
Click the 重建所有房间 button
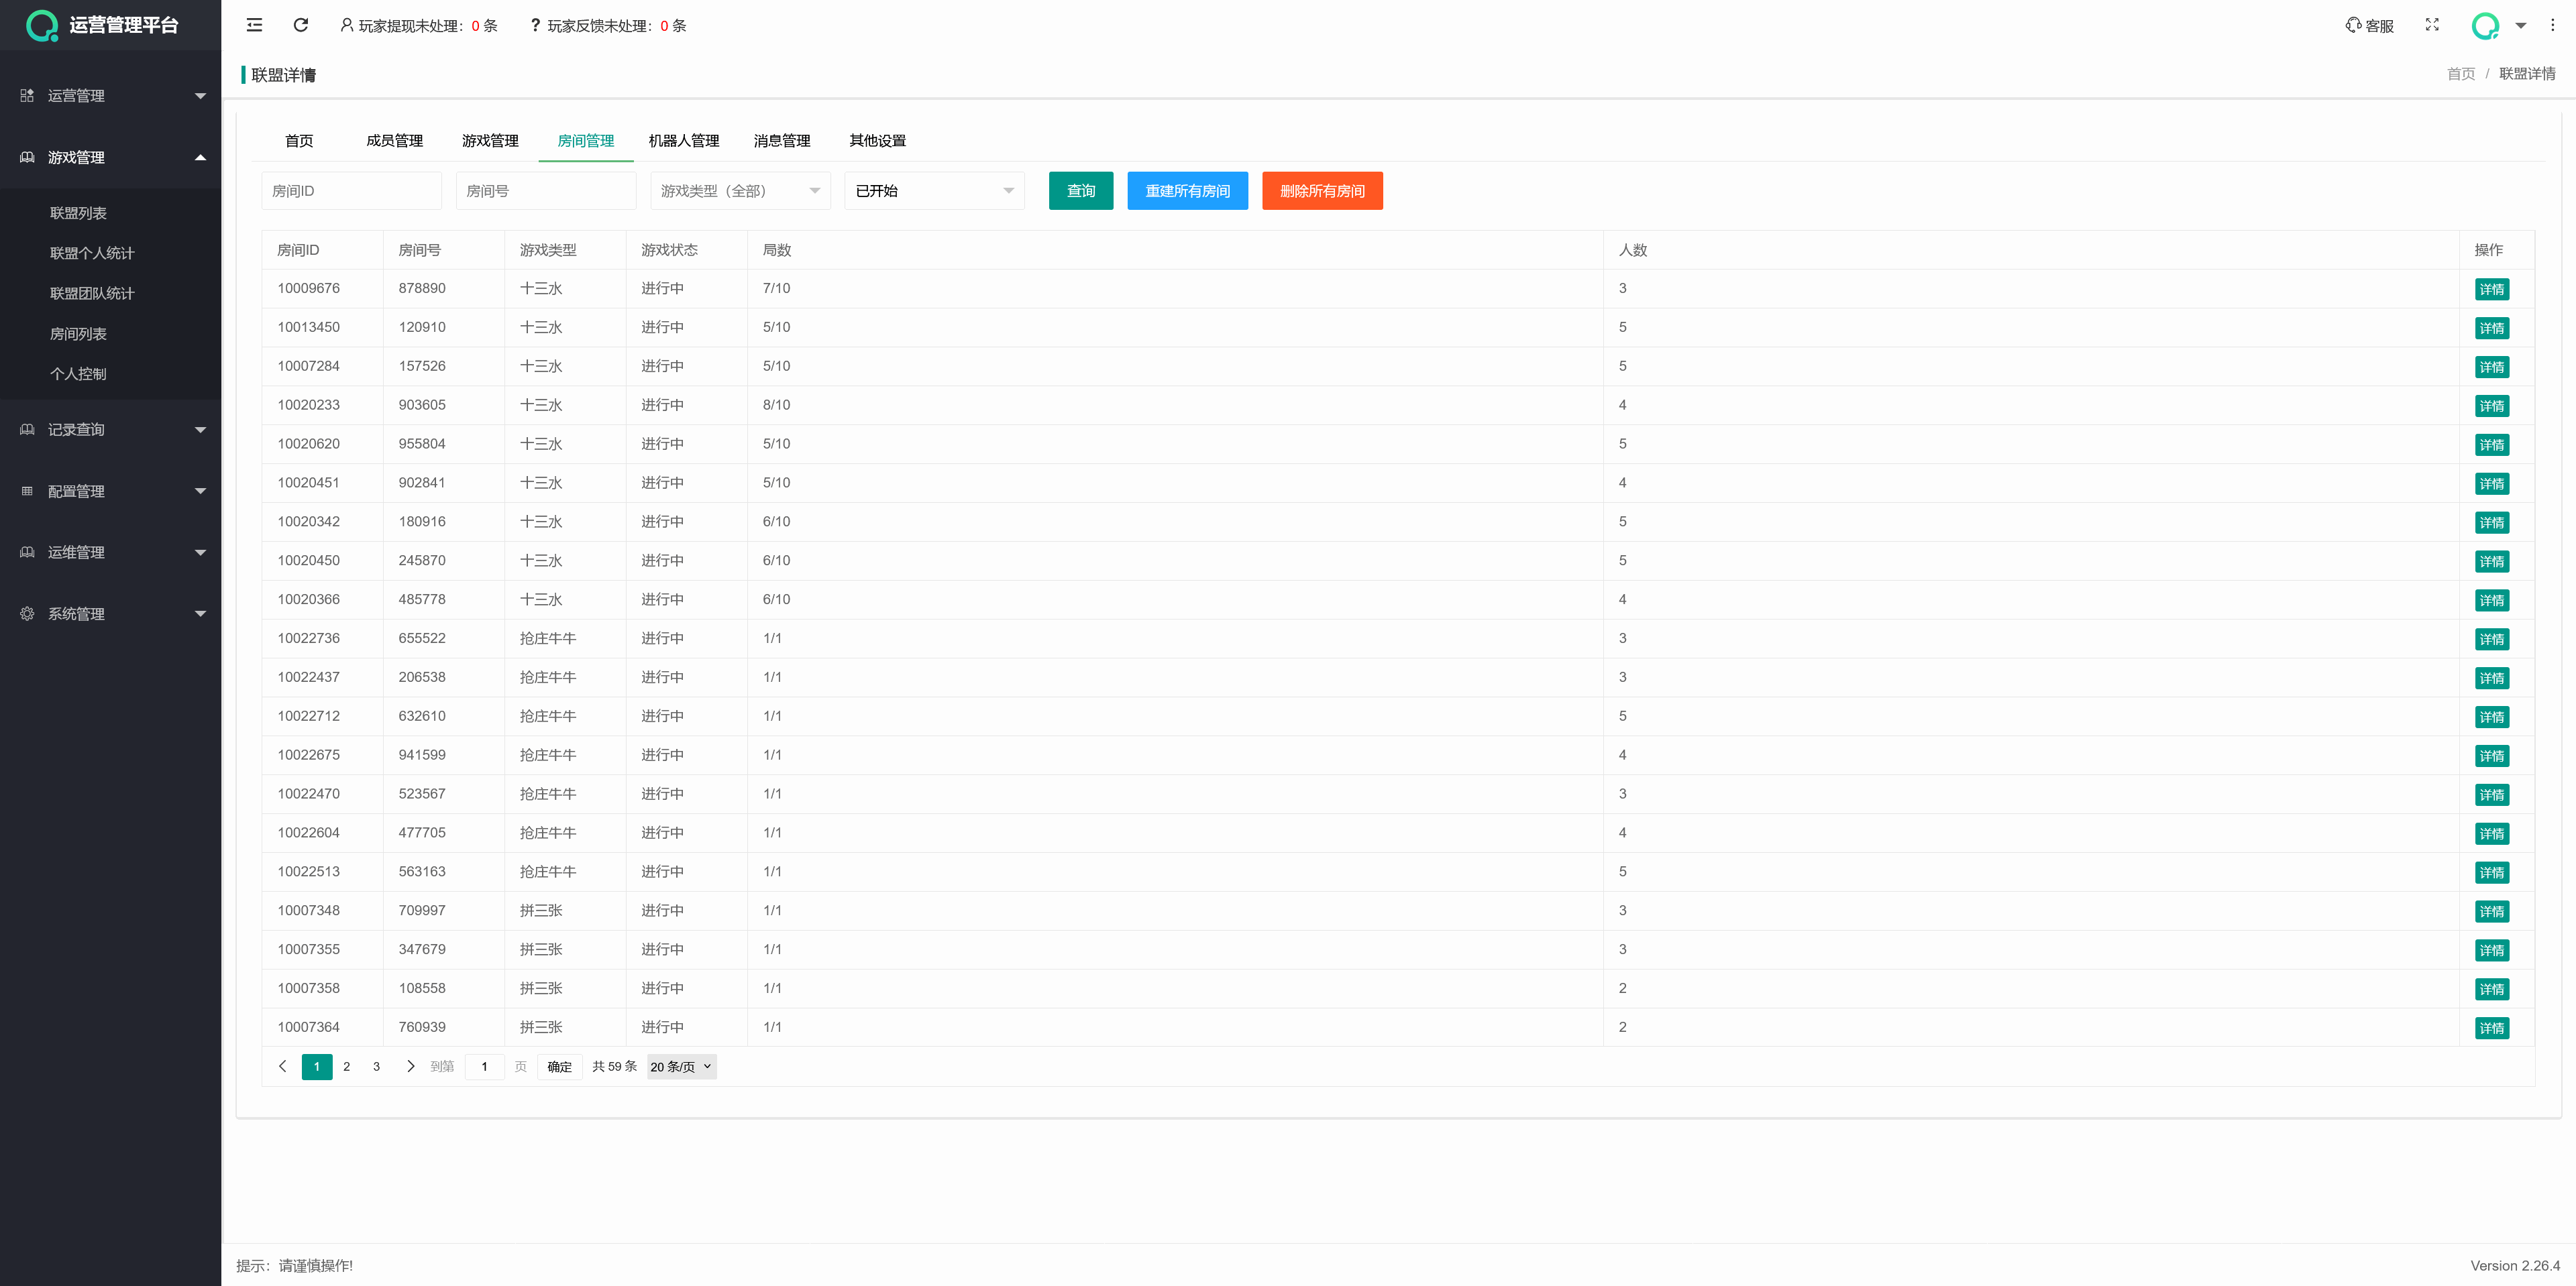[x=1187, y=191]
